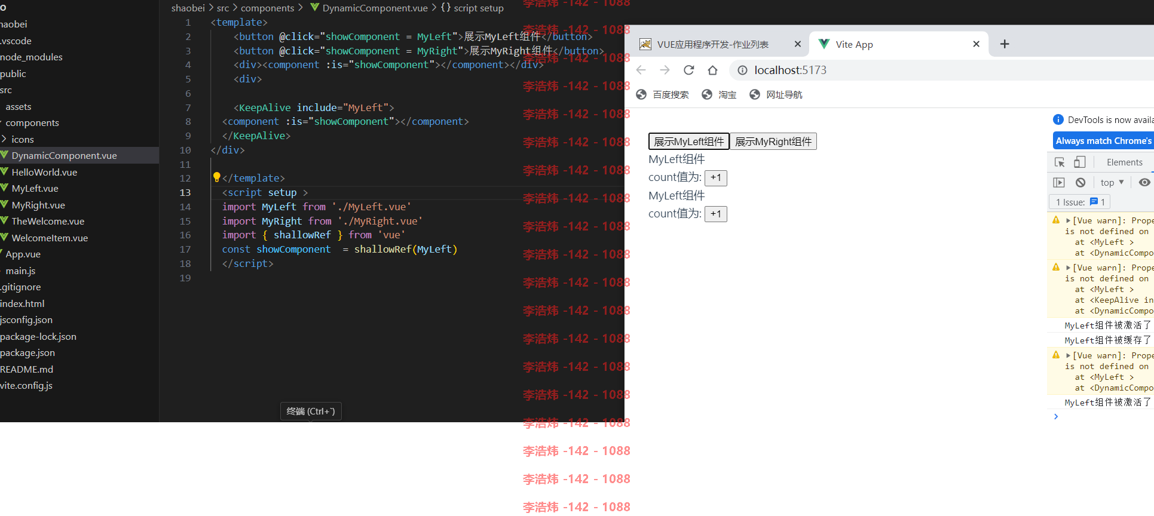The height and width of the screenshot is (516, 1154).
Task: Select DynamicComponent.vue in the explorer
Action: (x=64, y=155)
